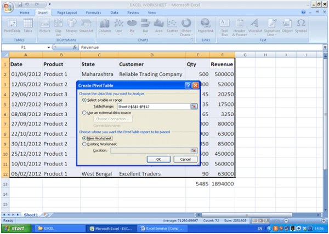Image resolution: width=329 pixels, height=234 pixels.
Task: Click the Clip Art icon
Action: (x=59, y=25)
